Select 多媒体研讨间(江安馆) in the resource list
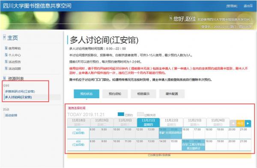The width and height of the screenshot is (257, 168). 20,91
